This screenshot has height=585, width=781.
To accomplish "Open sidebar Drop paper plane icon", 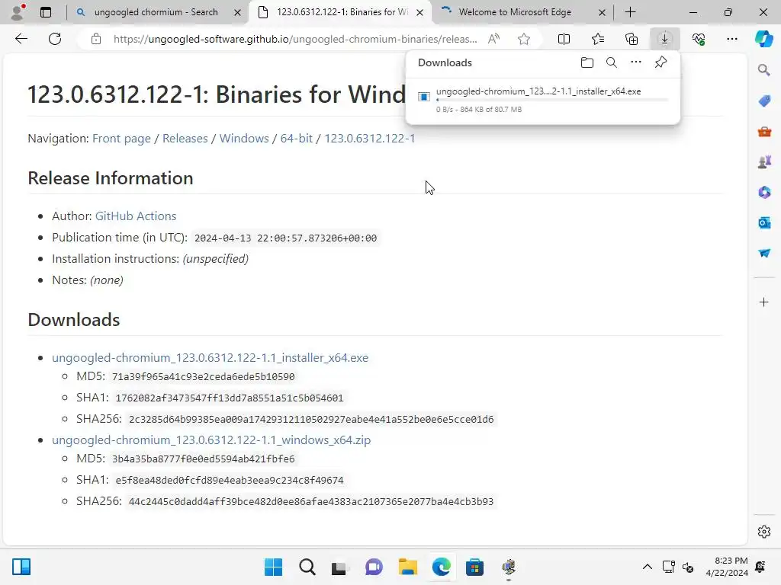I will point(764,253).
